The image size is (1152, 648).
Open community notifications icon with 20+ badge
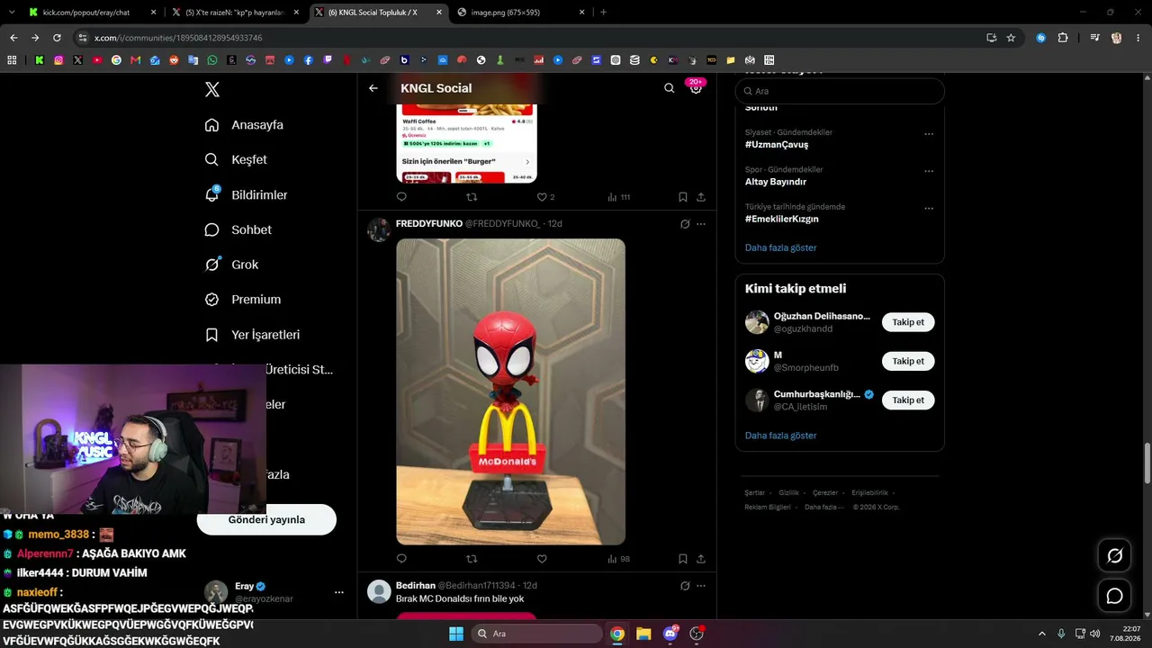coord(696,87)
